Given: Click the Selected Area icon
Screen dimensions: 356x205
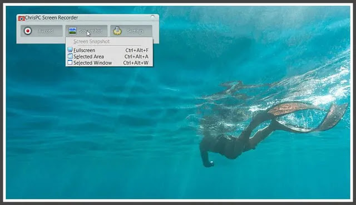Looking at the screenshot, I should point(70,56).
